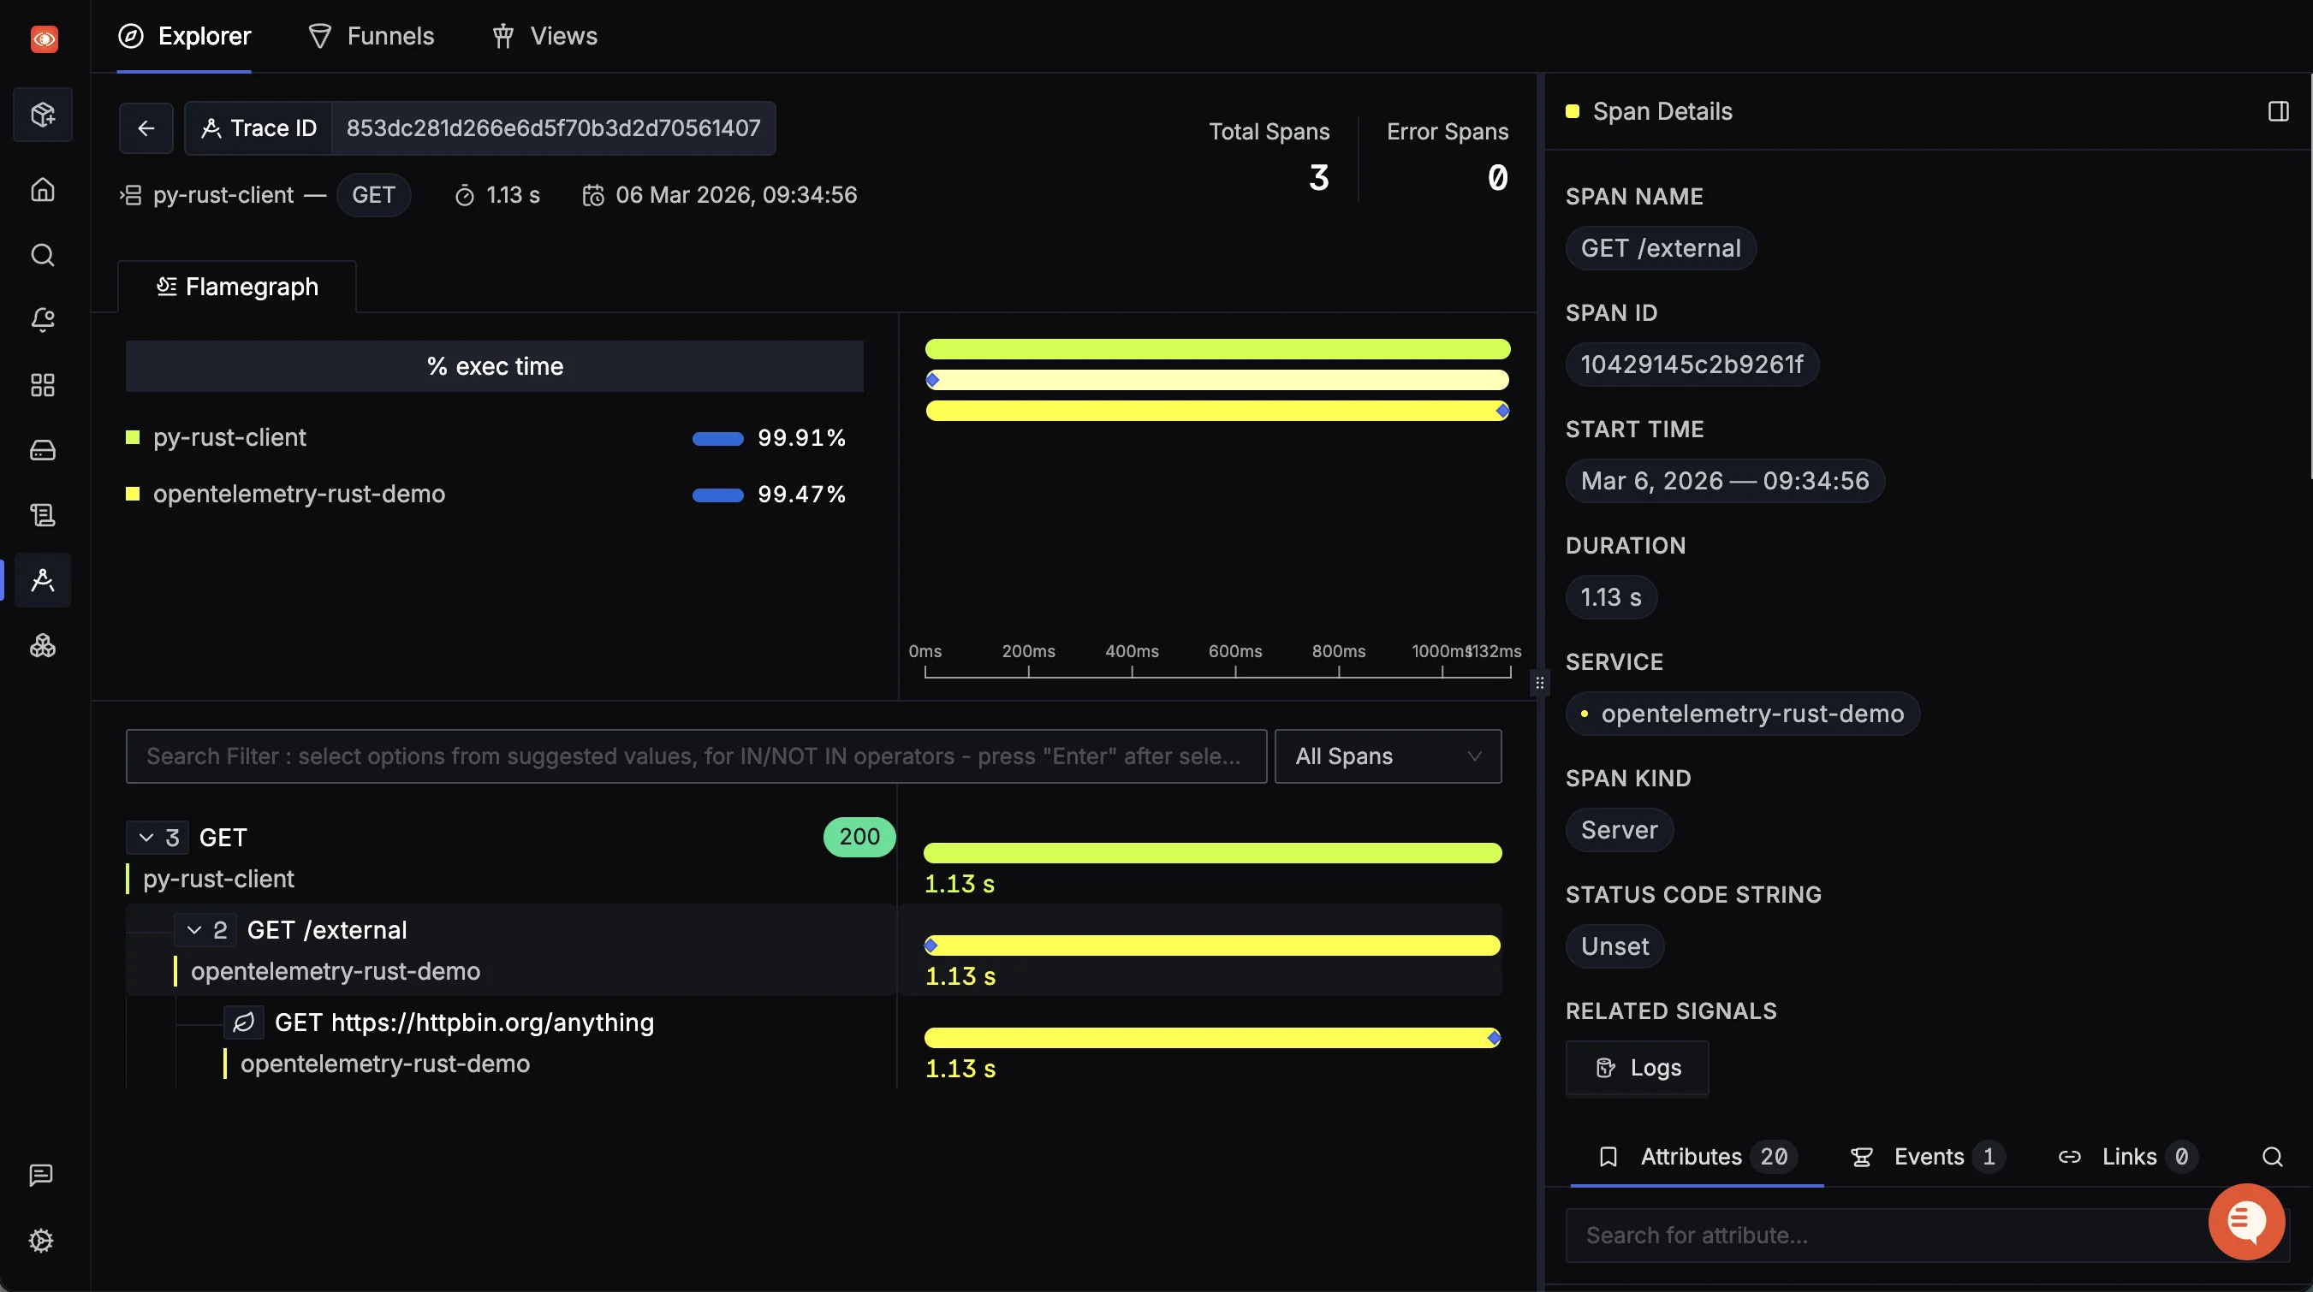Image resolution: width=2313 pixels, height=1292 pixels.
Task: Open the Dashboards grid icon in the sidebar
Action: click(x=42, y=385)
